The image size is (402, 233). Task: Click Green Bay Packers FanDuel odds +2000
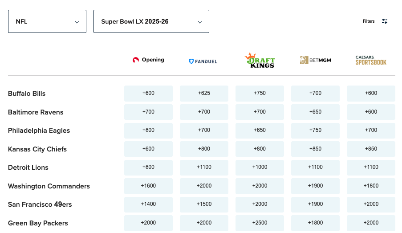pos(204,223)
